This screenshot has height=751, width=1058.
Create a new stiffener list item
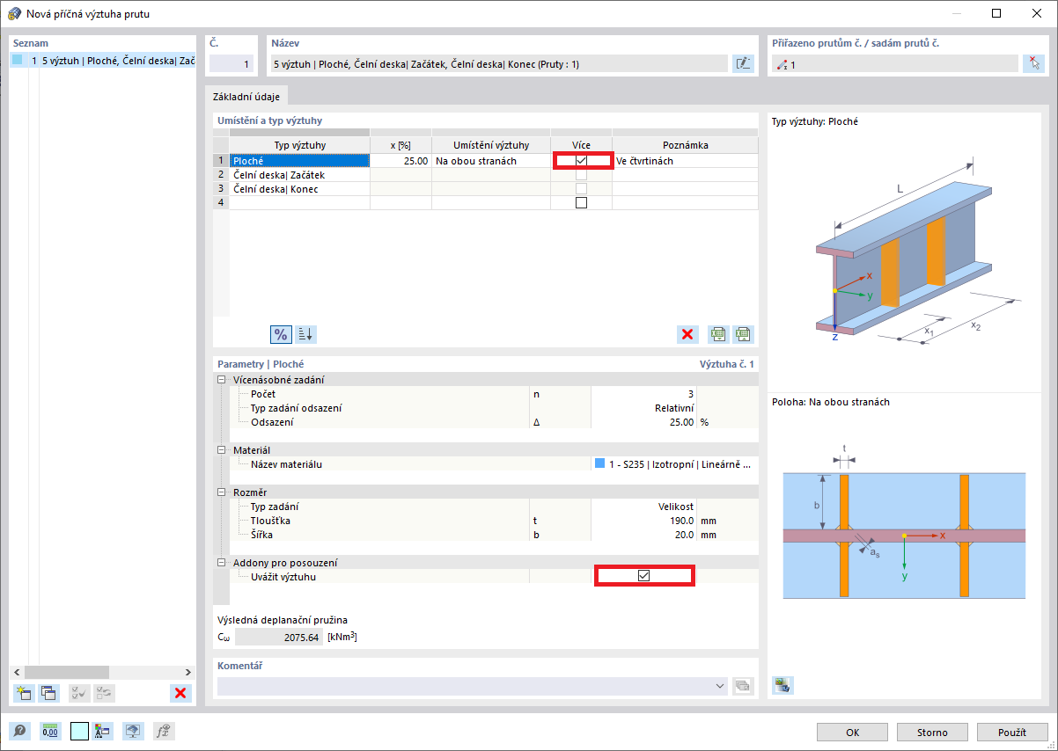24,693
